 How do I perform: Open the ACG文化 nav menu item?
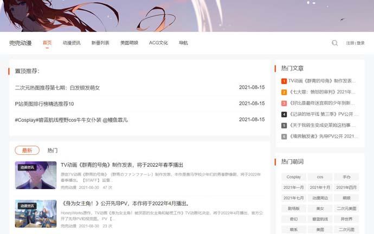(x=158, y=43)
